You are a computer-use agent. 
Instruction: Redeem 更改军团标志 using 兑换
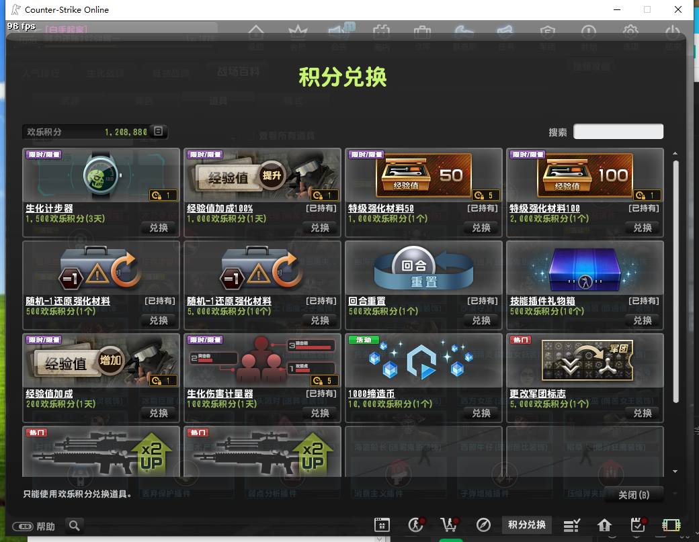point(643,413)
